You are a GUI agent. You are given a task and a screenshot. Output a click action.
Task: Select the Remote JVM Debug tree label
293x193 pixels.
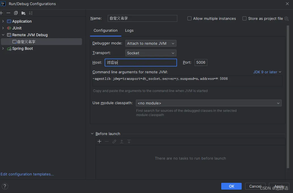point(30,35)
